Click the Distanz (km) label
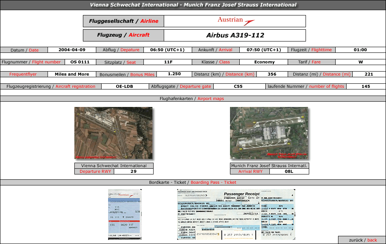The height and width of the screenshot is (244, 386). [x=224, y=74]
